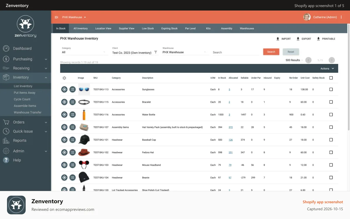Go to previous page arrow
The width and height of the screenshot is (350, 219).
coord(309,60)
